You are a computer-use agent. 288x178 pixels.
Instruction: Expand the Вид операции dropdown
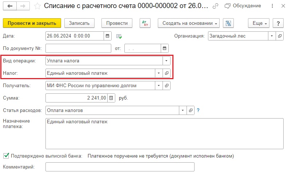[167, 61]
